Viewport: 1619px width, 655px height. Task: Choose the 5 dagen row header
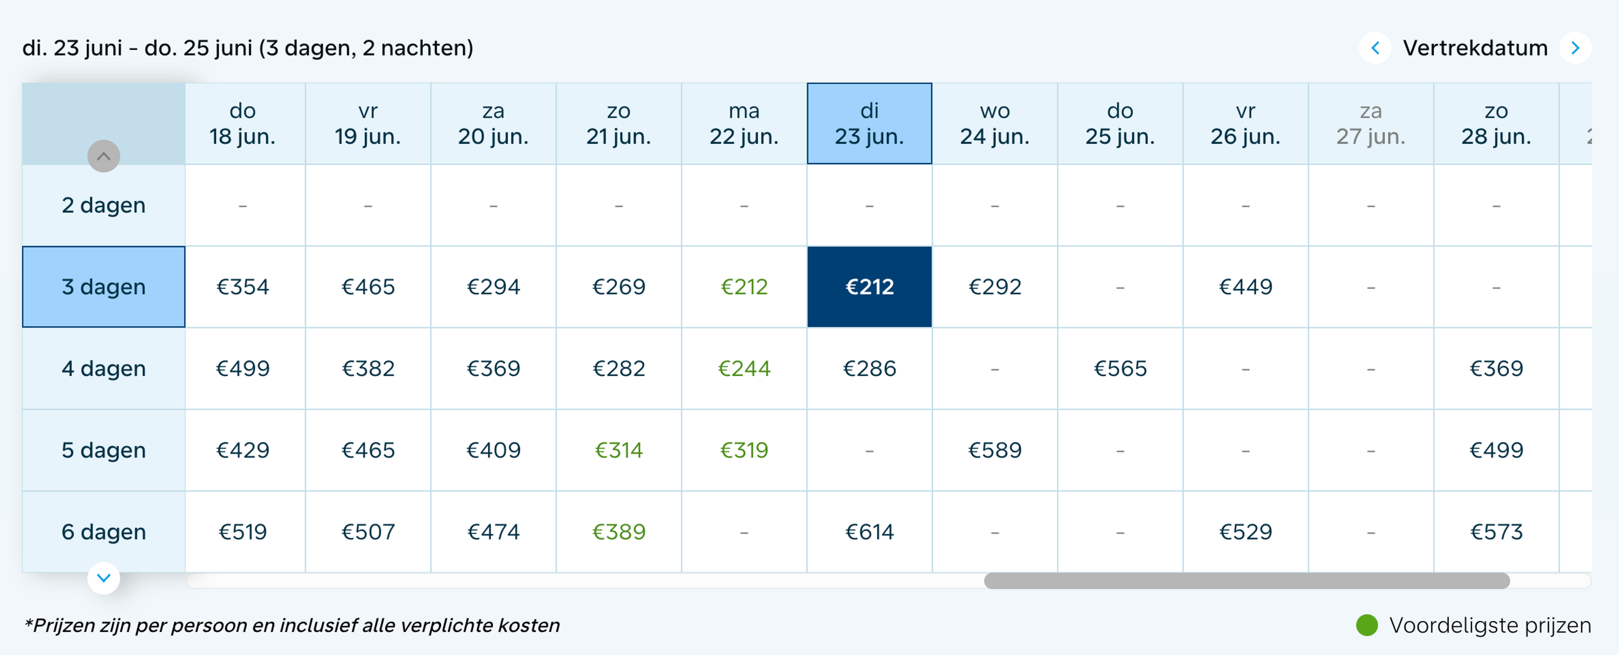104,450
